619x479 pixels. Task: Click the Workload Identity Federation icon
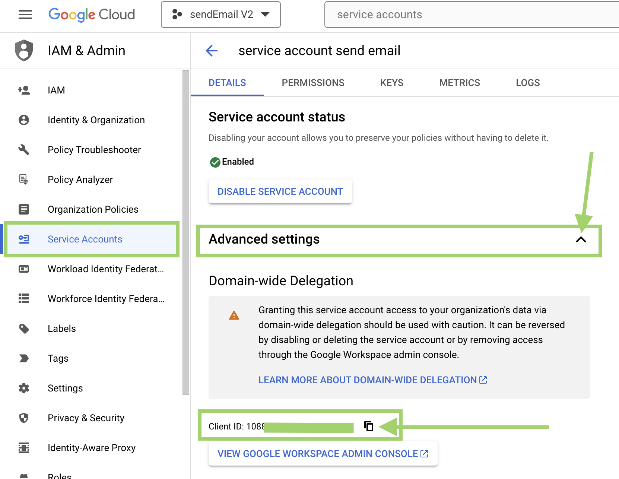pos(24,269)
